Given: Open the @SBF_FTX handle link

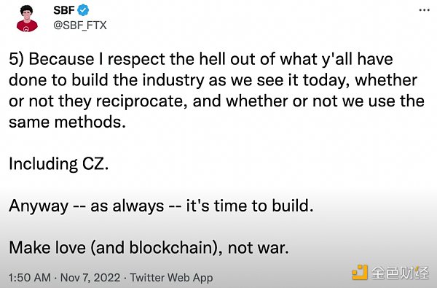Looking at the screenshot, I should click(x=80, y=25).
